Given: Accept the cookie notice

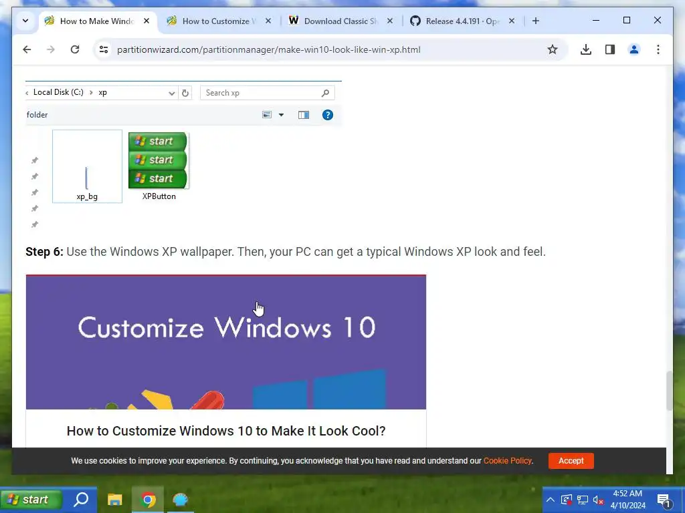Looking at the screenshot, I should coord(571,461).
